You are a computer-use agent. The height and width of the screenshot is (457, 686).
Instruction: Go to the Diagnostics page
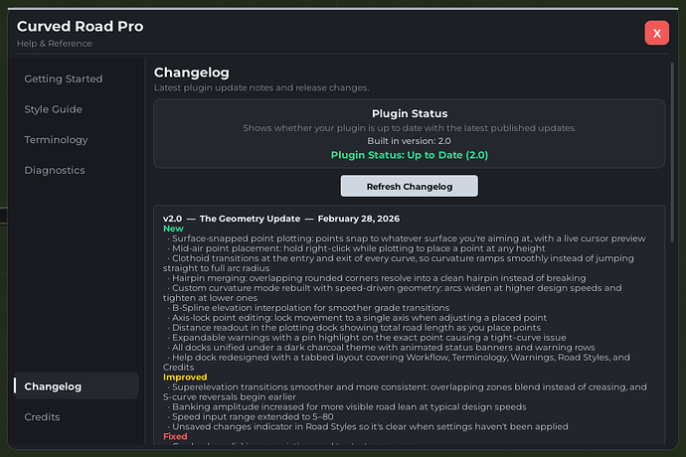point(55,170)
